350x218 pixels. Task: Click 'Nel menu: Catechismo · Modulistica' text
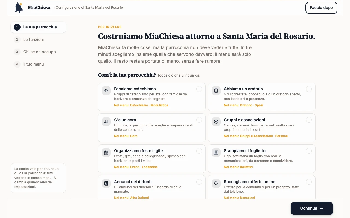(141, 105)
